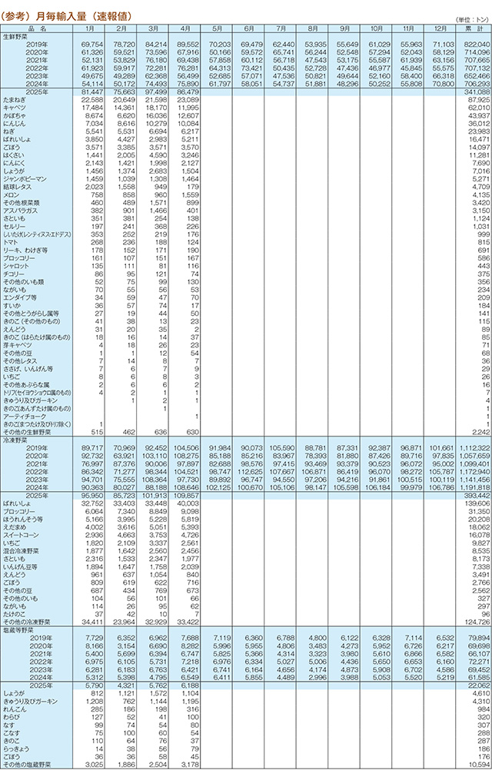Viewport: 492px width, 770px height.
Task: Click the cumulative value '87,925'
Action: click(x=479, y=100)
